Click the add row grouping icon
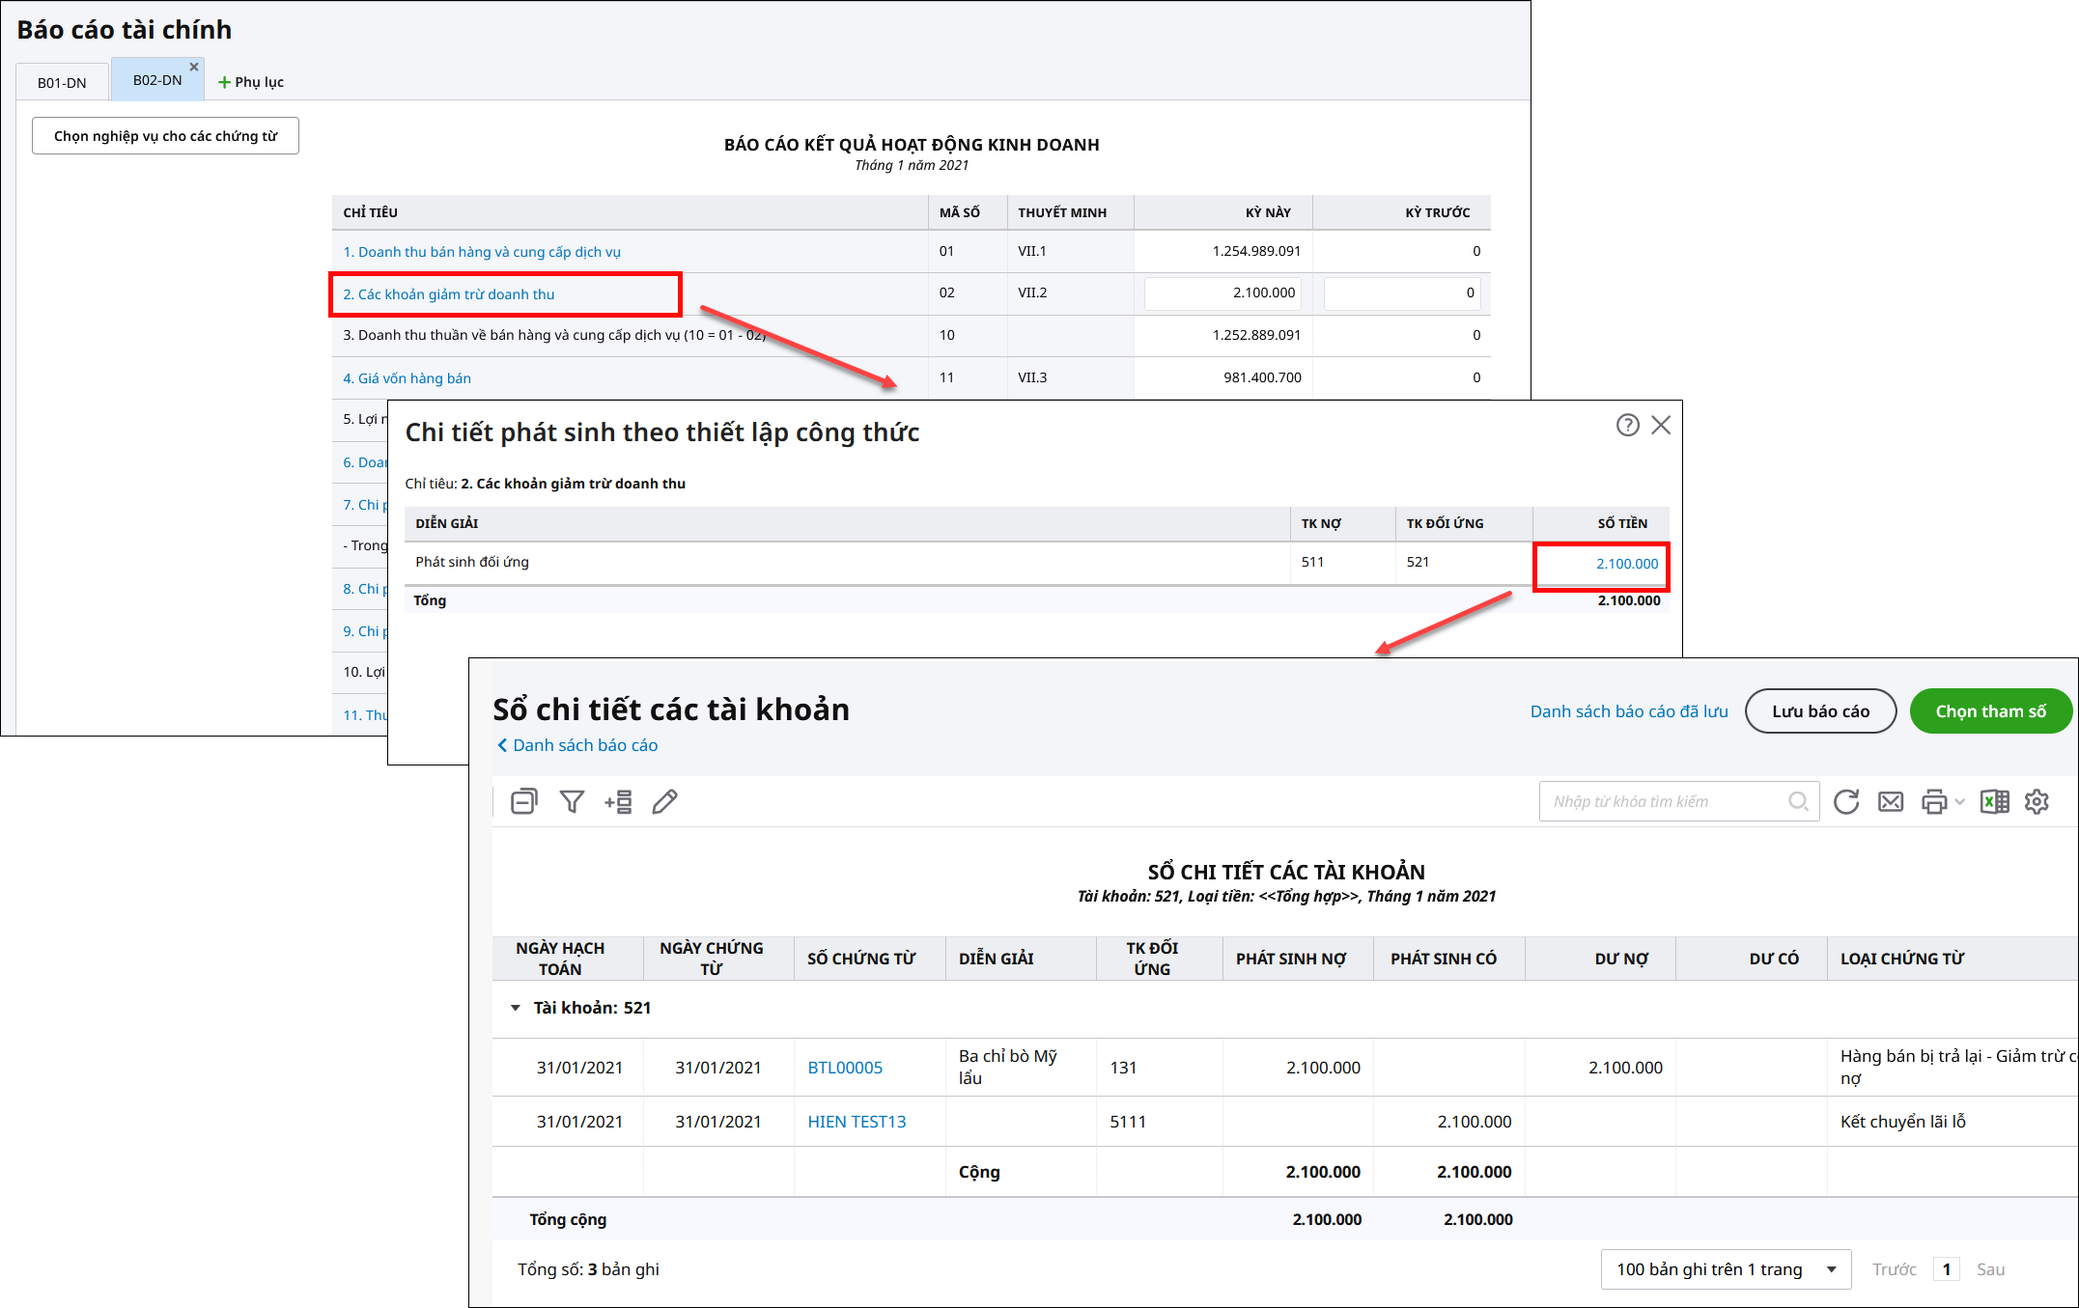2079x1308 pixels. point(618,801)
